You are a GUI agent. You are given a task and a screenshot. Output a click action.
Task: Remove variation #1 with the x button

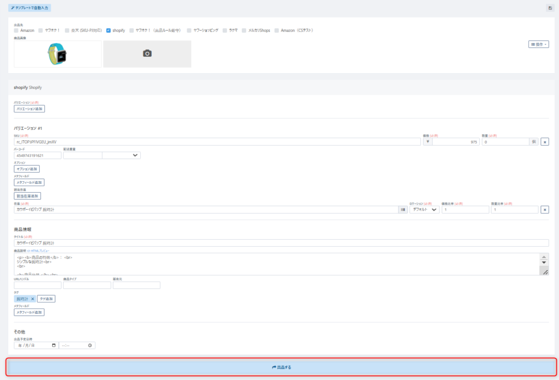pos(545,142)
